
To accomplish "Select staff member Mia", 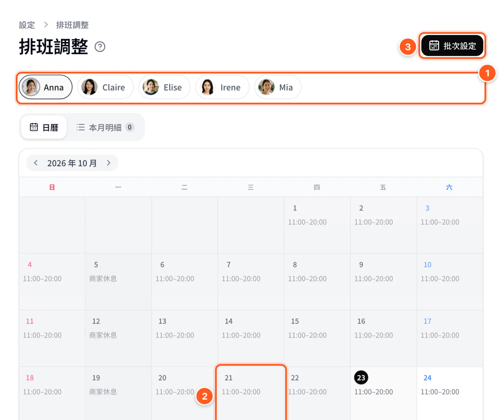I will (278, 87).
